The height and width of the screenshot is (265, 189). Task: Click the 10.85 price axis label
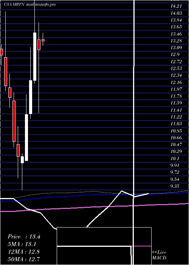[x=176, y=131]
